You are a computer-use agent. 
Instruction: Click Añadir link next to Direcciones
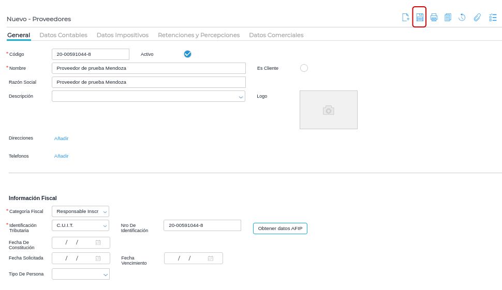point(61,138)
